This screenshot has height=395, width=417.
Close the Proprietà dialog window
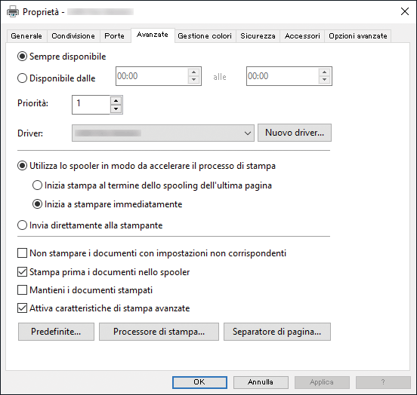point(405,11)
